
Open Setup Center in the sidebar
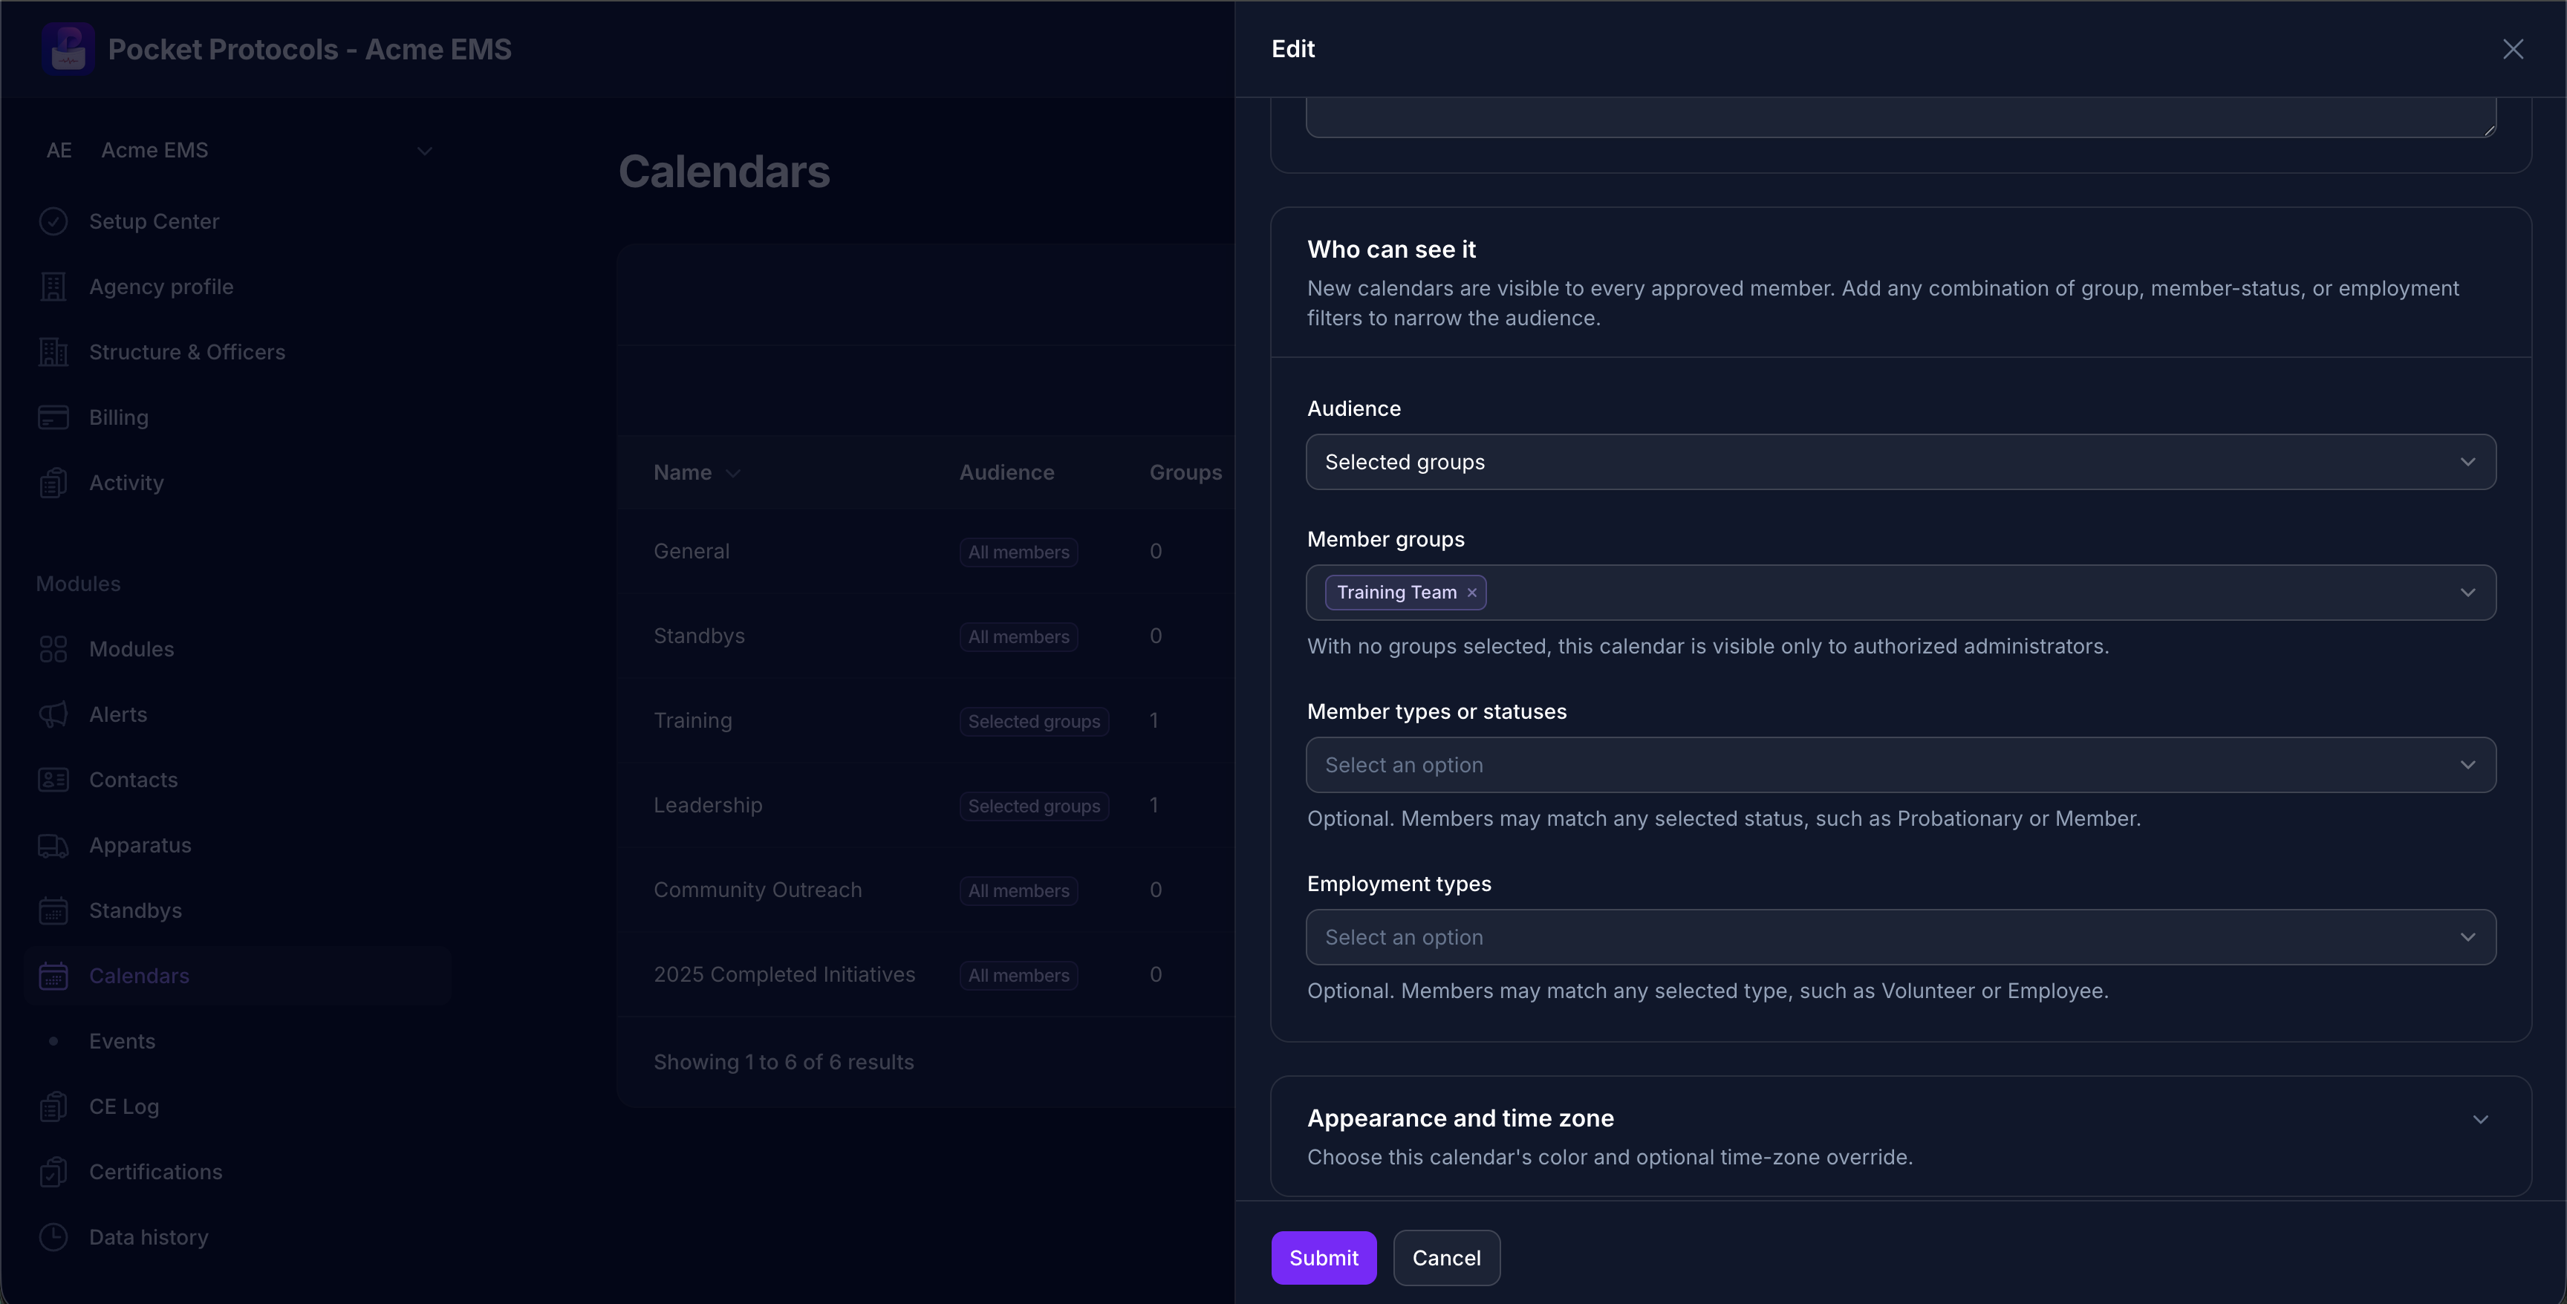click(x=154, y=221)
